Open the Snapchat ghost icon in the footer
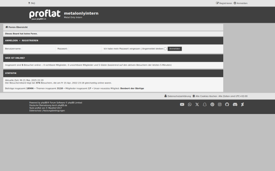The image size is (275, 171). (205, 104)
